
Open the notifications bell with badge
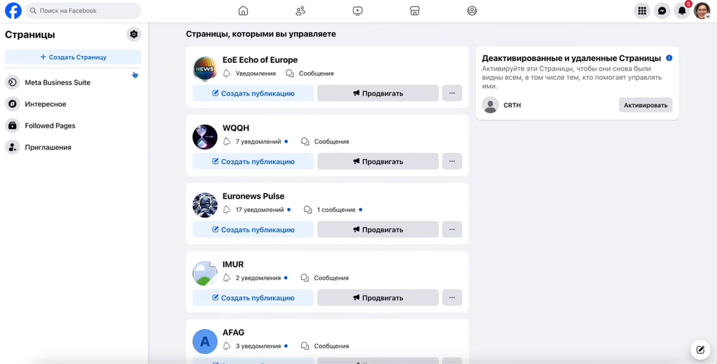click(x=682, y=10)
